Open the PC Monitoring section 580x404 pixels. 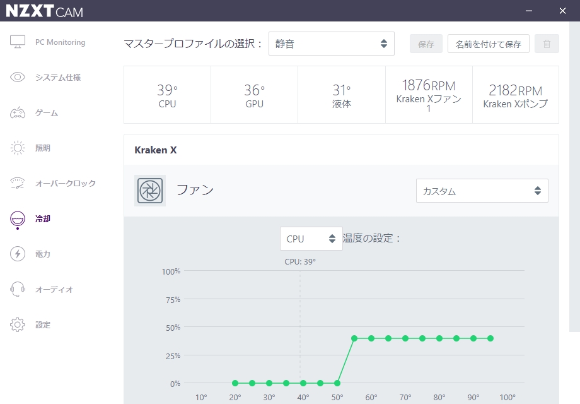[x=61, y=42]
